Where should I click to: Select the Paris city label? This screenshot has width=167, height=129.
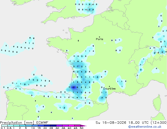pos(100,39)
